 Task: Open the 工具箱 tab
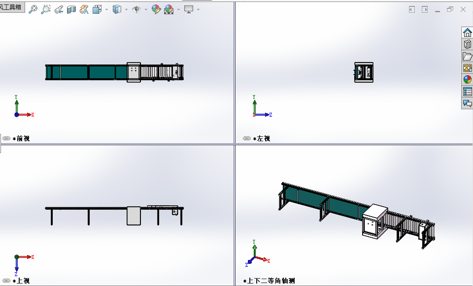pos(11,6)
